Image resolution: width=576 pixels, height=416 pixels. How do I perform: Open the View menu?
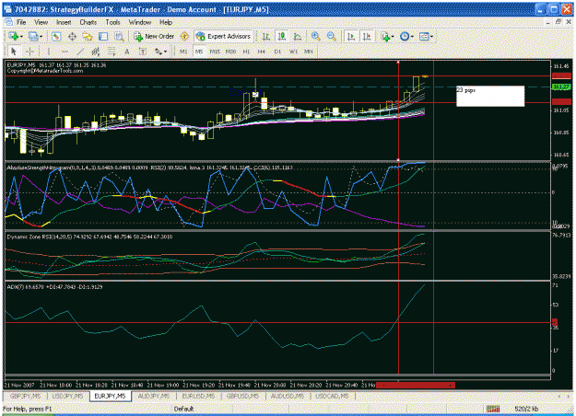[41, 22]
